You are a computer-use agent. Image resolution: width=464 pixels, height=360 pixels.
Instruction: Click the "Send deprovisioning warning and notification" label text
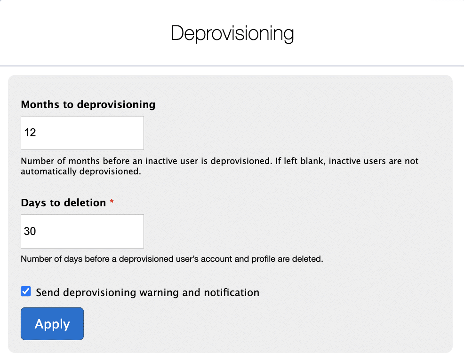pyautogui.click(x=147, y=293)
